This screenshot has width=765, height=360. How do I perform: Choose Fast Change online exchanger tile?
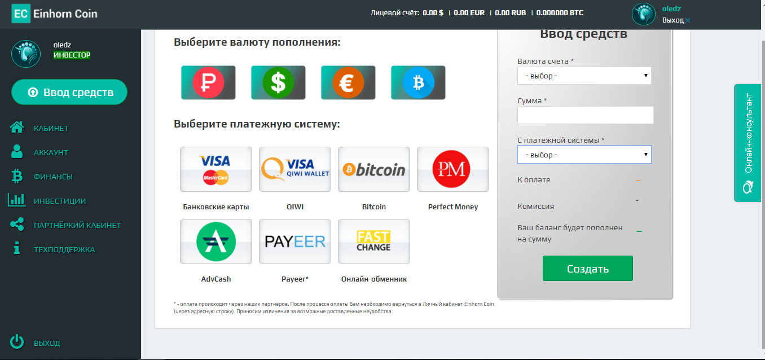click(x=374, y=242)
